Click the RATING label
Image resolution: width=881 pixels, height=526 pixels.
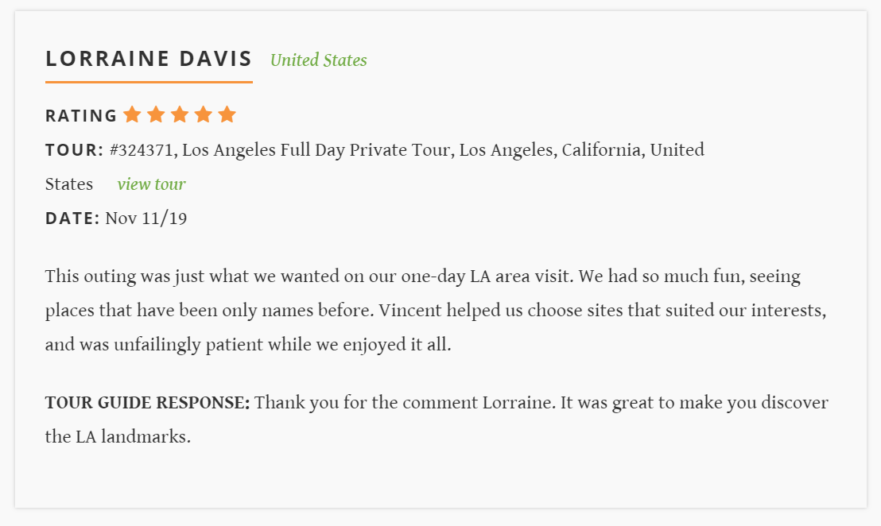[81, 116]
